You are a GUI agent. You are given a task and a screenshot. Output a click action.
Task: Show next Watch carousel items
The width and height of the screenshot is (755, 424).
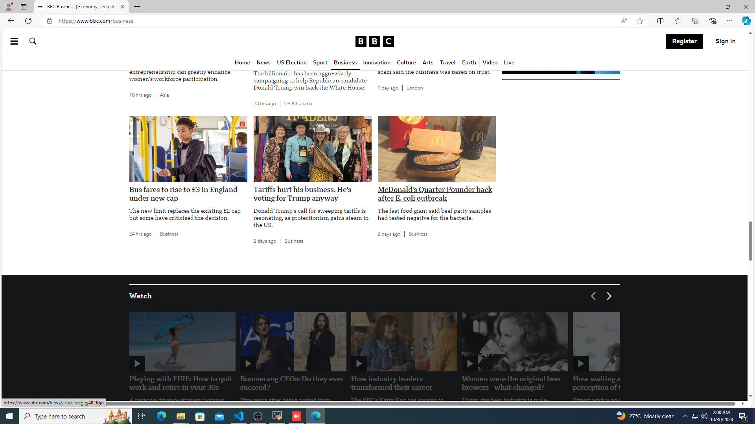[609, 296]
